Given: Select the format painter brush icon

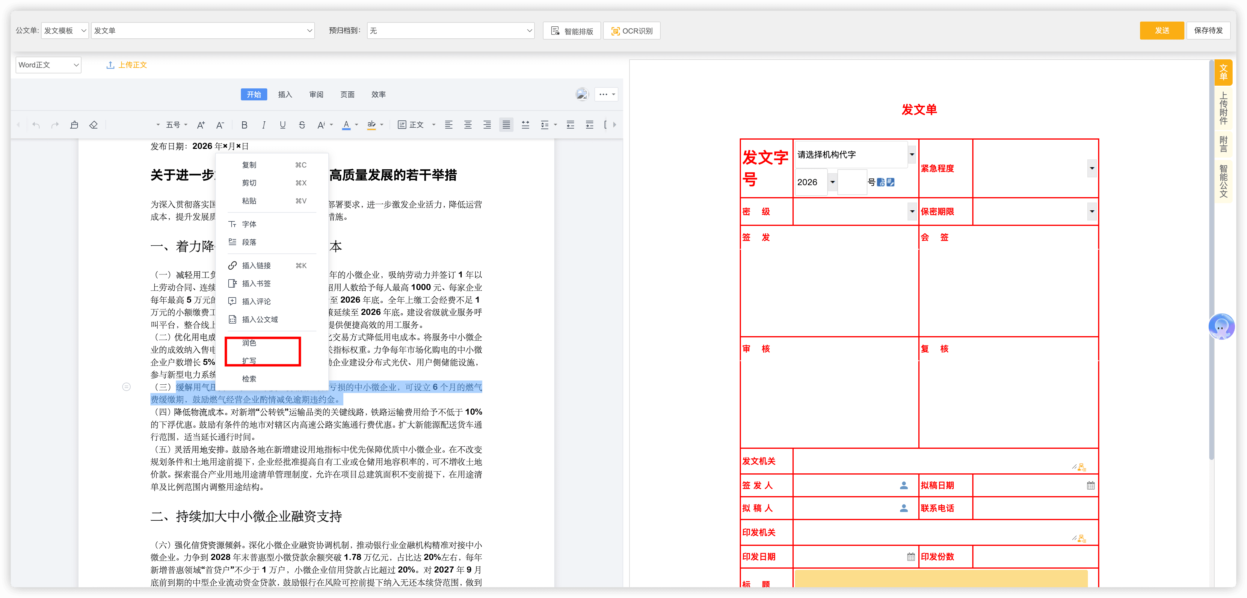Looking at the screenshot, I should click(x=74, y=125).
